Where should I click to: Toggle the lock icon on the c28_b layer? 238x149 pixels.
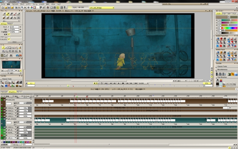coord(18,138)
